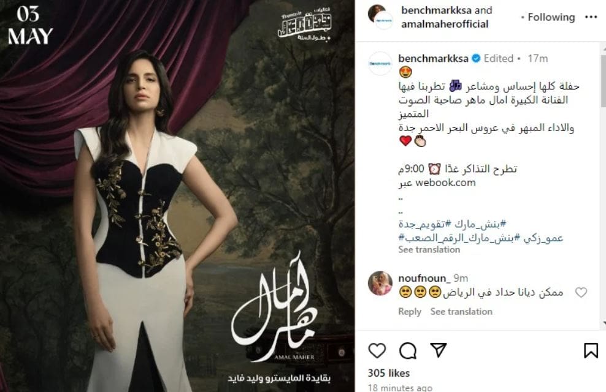Click the verified badge next to benchmarkksa

[x=477, y=58]
